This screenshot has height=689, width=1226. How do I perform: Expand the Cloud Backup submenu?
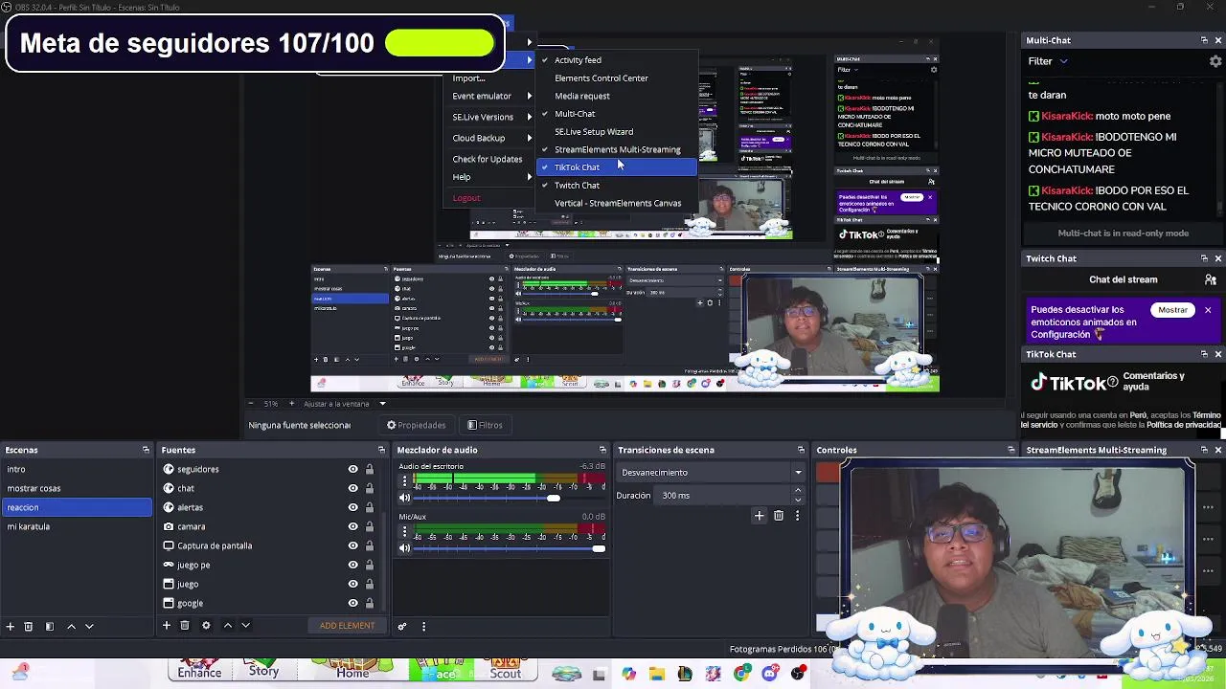click(x=491, y=138)
